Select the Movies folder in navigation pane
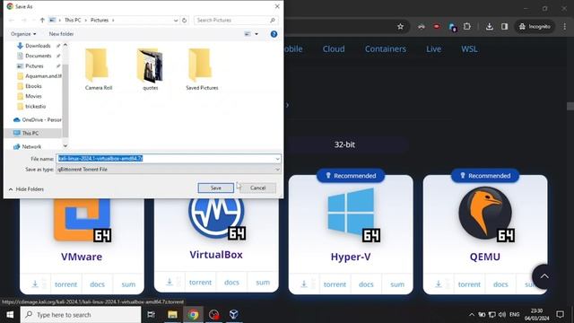The height and width of the screenshot is (323, 574). coord(33,96)
